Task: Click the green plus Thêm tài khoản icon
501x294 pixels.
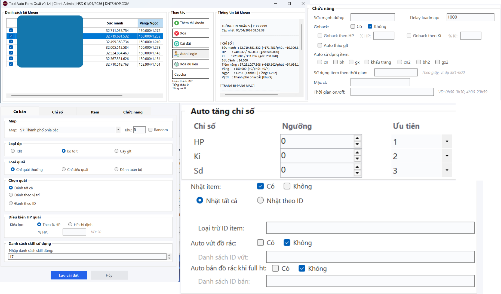Action: pos(177,23)
